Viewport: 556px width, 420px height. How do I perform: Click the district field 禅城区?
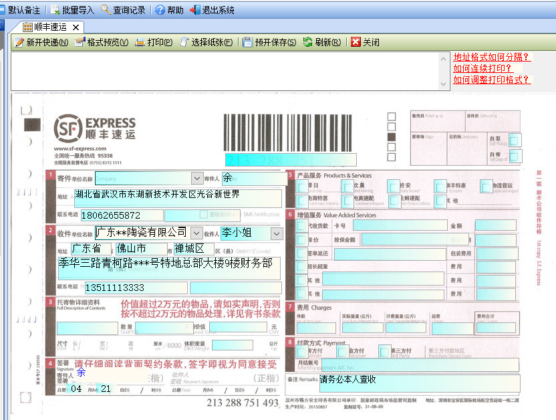tap(194, 249)
